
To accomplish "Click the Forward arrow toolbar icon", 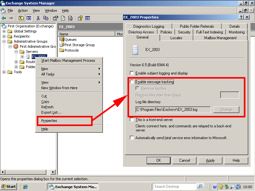I will [x=11, y=18].
